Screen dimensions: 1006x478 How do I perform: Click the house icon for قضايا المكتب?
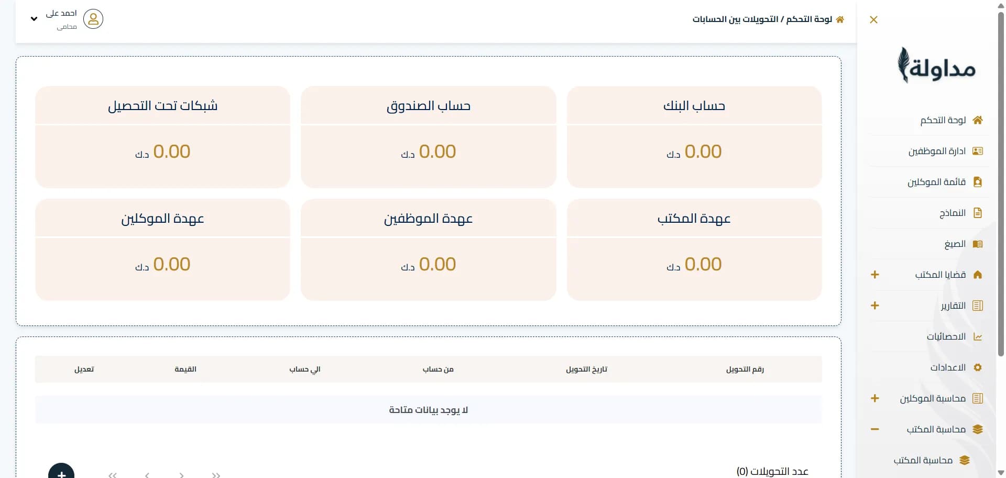click(x=977, y=275)
